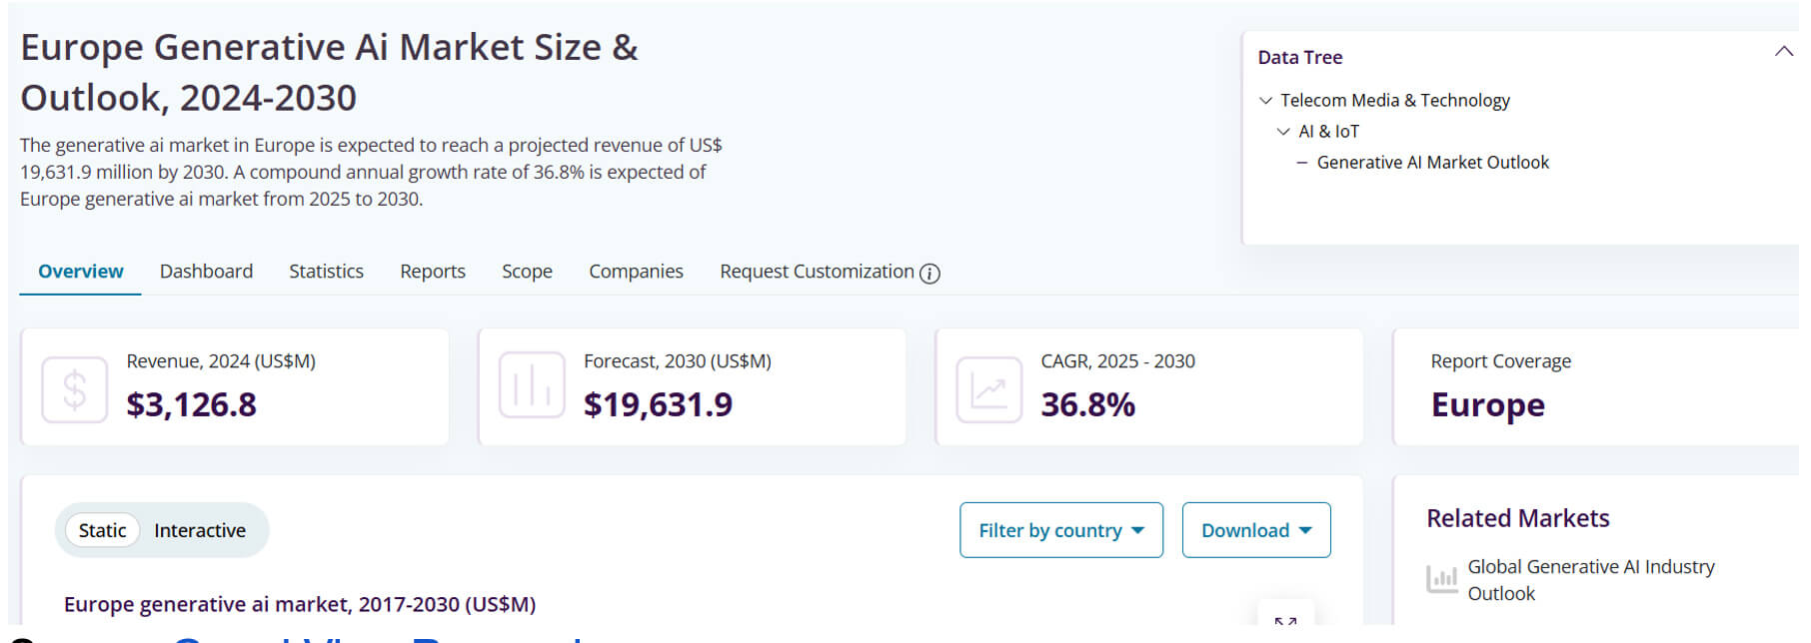1811x643 pixels.
Task: Collapse the Telecom Media & Technology node
Action: (1266, 101)
